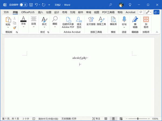This screenshot has width=162, height=121.
Task: Open the 模板库 template library
Action: coord(113,21)
